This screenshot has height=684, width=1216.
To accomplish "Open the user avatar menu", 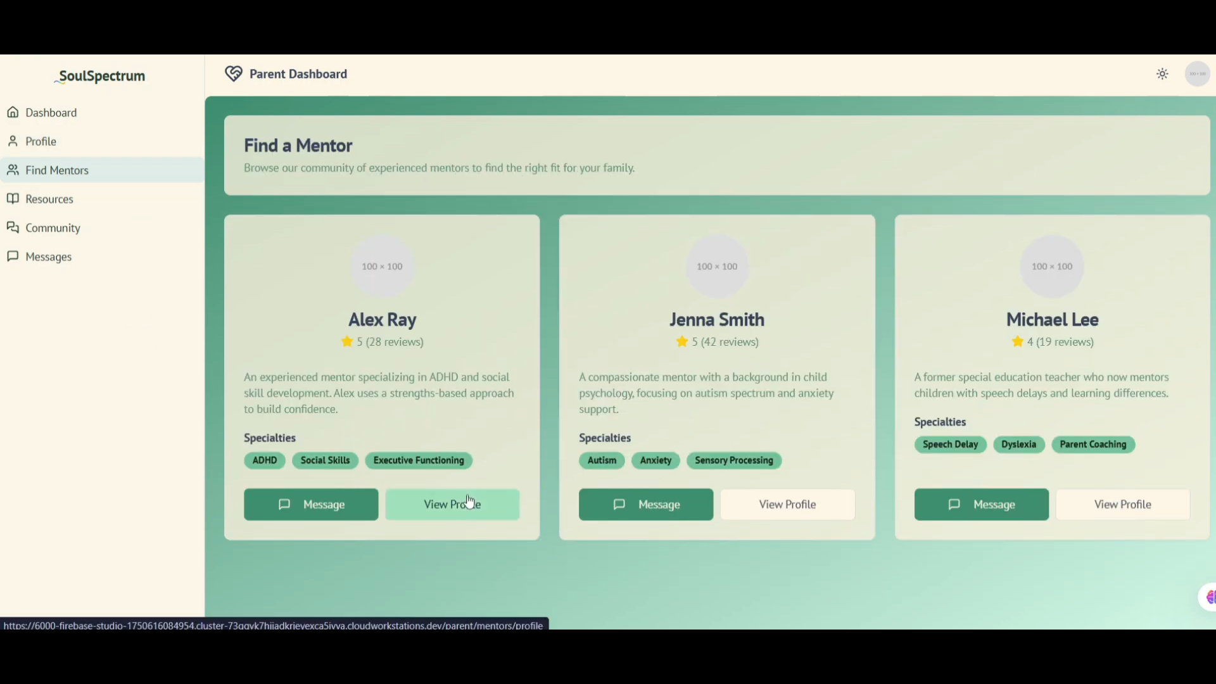I will click(x=1197, y=74).
